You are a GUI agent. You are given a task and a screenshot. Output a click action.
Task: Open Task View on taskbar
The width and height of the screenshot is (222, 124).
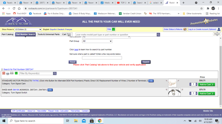click(x=67, y=121)
